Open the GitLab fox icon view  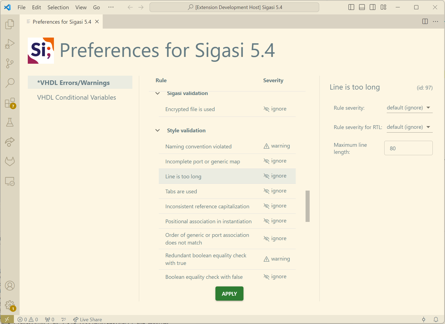click(10, 161)
